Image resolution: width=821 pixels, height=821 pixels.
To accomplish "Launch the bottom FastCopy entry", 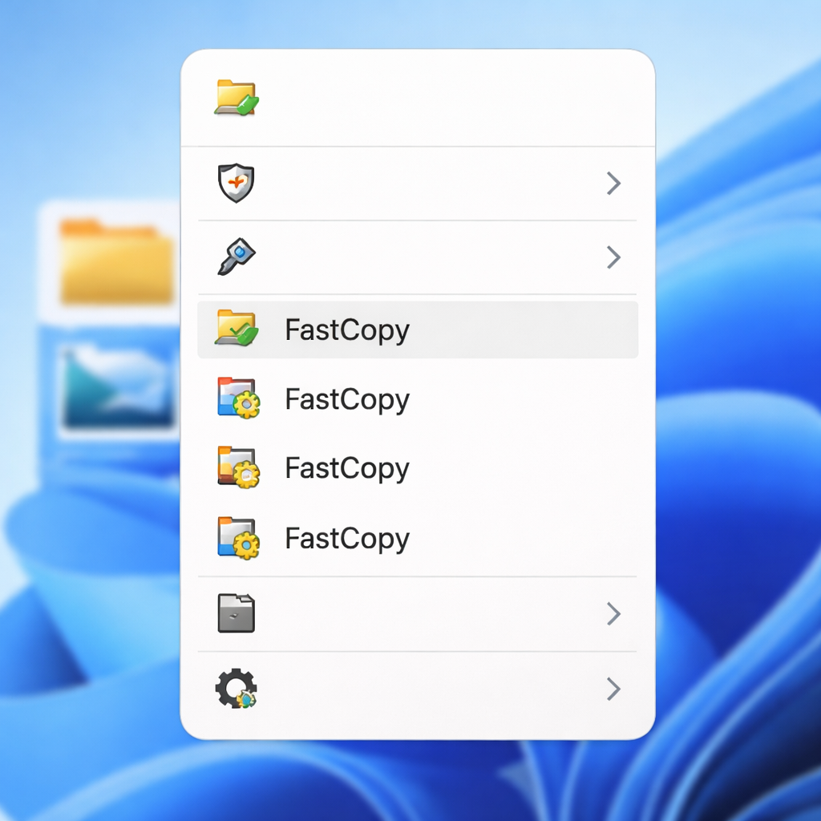I will click(346, 538).
